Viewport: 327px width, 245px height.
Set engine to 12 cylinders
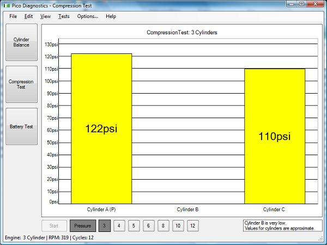pos(193,225)
